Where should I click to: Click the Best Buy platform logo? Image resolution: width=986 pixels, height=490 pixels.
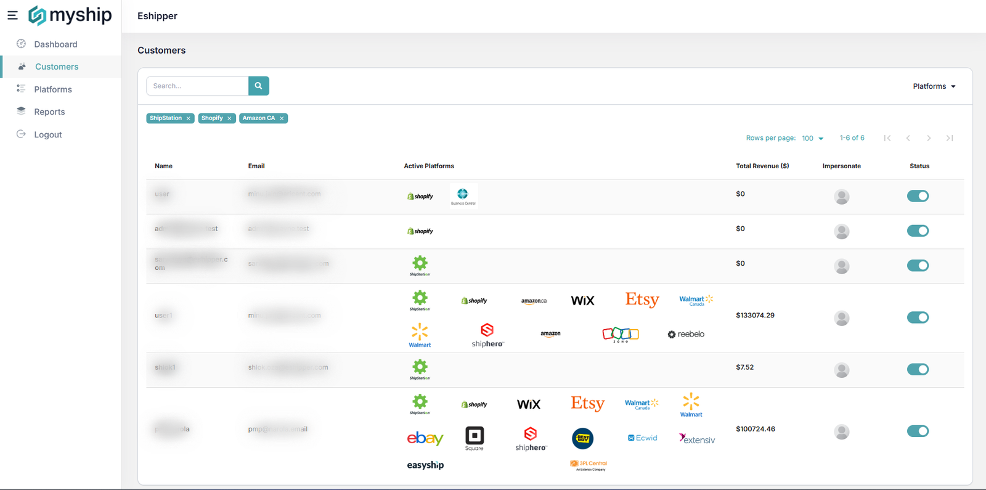coord(583,438)
